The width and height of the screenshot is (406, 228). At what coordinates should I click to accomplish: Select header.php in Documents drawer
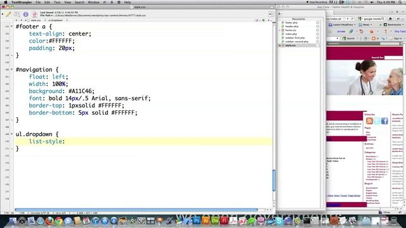(x=292, y=27)
